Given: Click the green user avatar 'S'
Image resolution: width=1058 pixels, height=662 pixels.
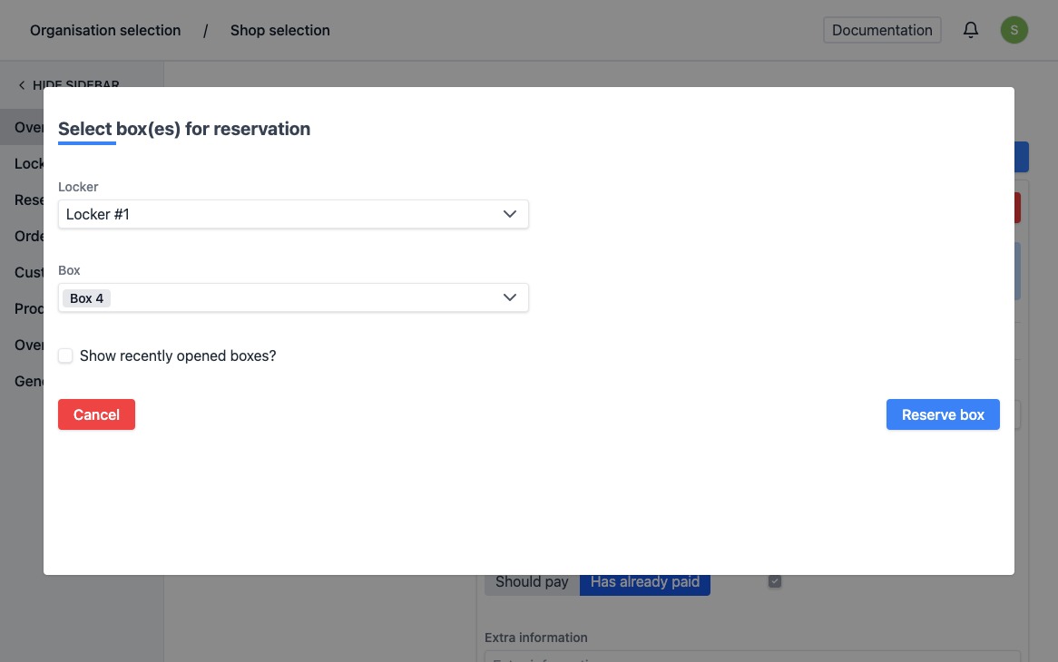Looking at the screenshot, I should click(1014, 30).
